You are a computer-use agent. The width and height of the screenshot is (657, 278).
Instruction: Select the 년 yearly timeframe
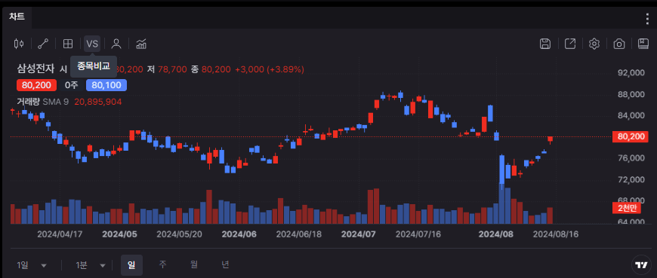[x=226, y=264]
